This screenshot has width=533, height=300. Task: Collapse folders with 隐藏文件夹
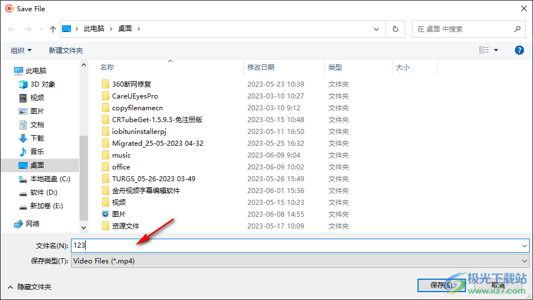point(29,287)
